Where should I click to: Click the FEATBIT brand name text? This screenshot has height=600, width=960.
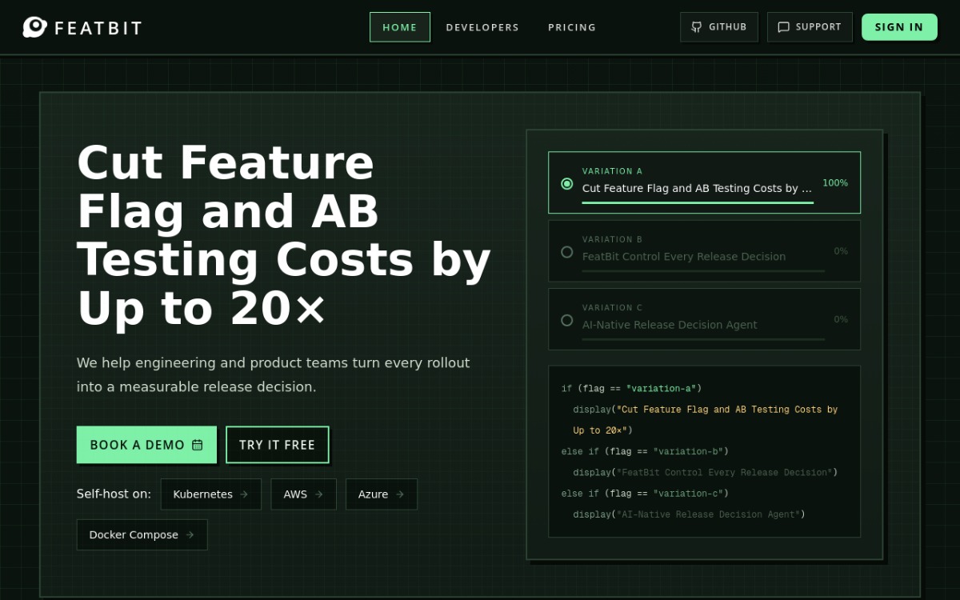click(x=98, y=28)
